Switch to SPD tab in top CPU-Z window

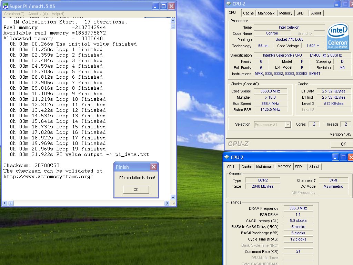click(300, 13)
